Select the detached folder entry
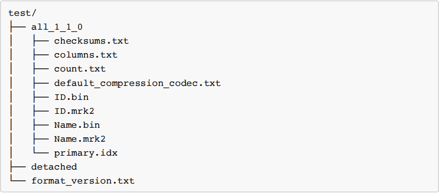439x193 pixels. (54, 167)
